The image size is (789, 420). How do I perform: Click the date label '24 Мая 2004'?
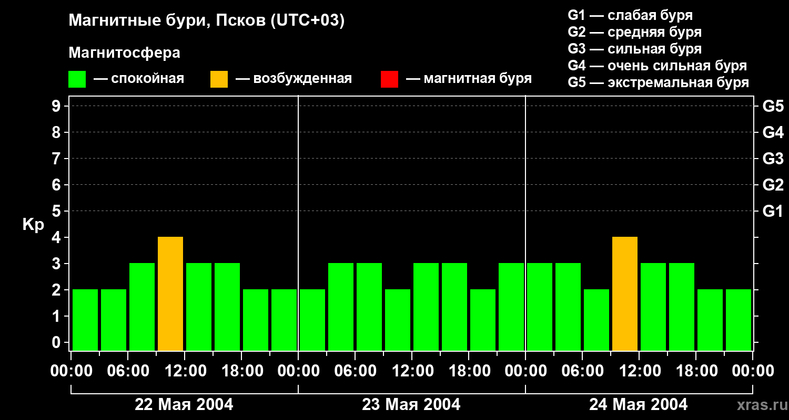pyautogui.click(x=638, y=404)
